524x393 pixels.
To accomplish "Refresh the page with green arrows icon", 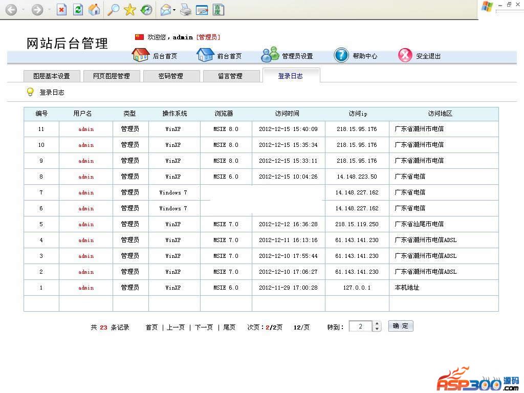I will pyautogui.click(x=78, y=10).
